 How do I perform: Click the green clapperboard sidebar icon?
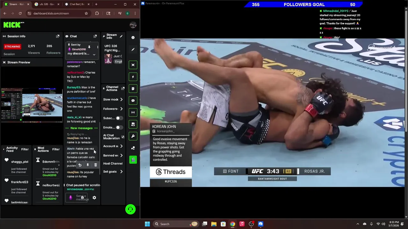(133, 160)
